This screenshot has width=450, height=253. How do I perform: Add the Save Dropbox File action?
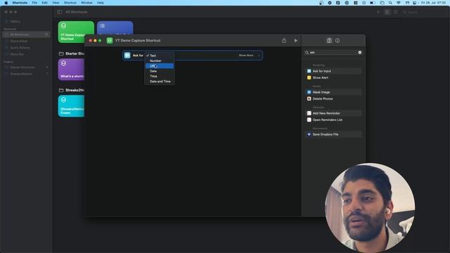click(x=333, y=134)
